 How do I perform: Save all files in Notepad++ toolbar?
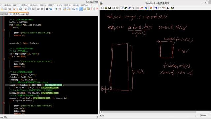tap(10, 9)
